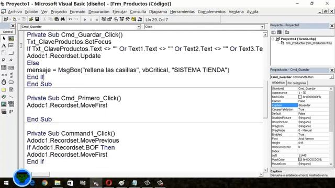Open Google Chrome from taskbar
Screen dimensions: 335x188
[x=44, y=183]
